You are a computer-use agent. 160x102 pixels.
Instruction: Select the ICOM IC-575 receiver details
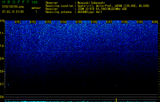(x=102, y=9)
